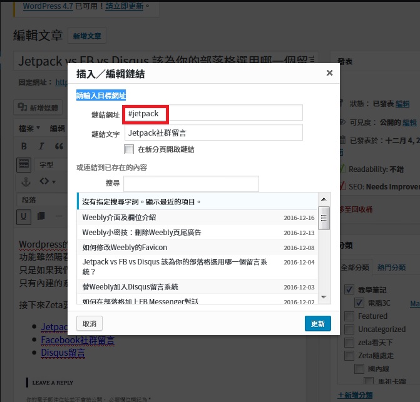Open the source code icon dropdown
The height and width of the screenshot is (402, 420).
click(x=47, y=181)
